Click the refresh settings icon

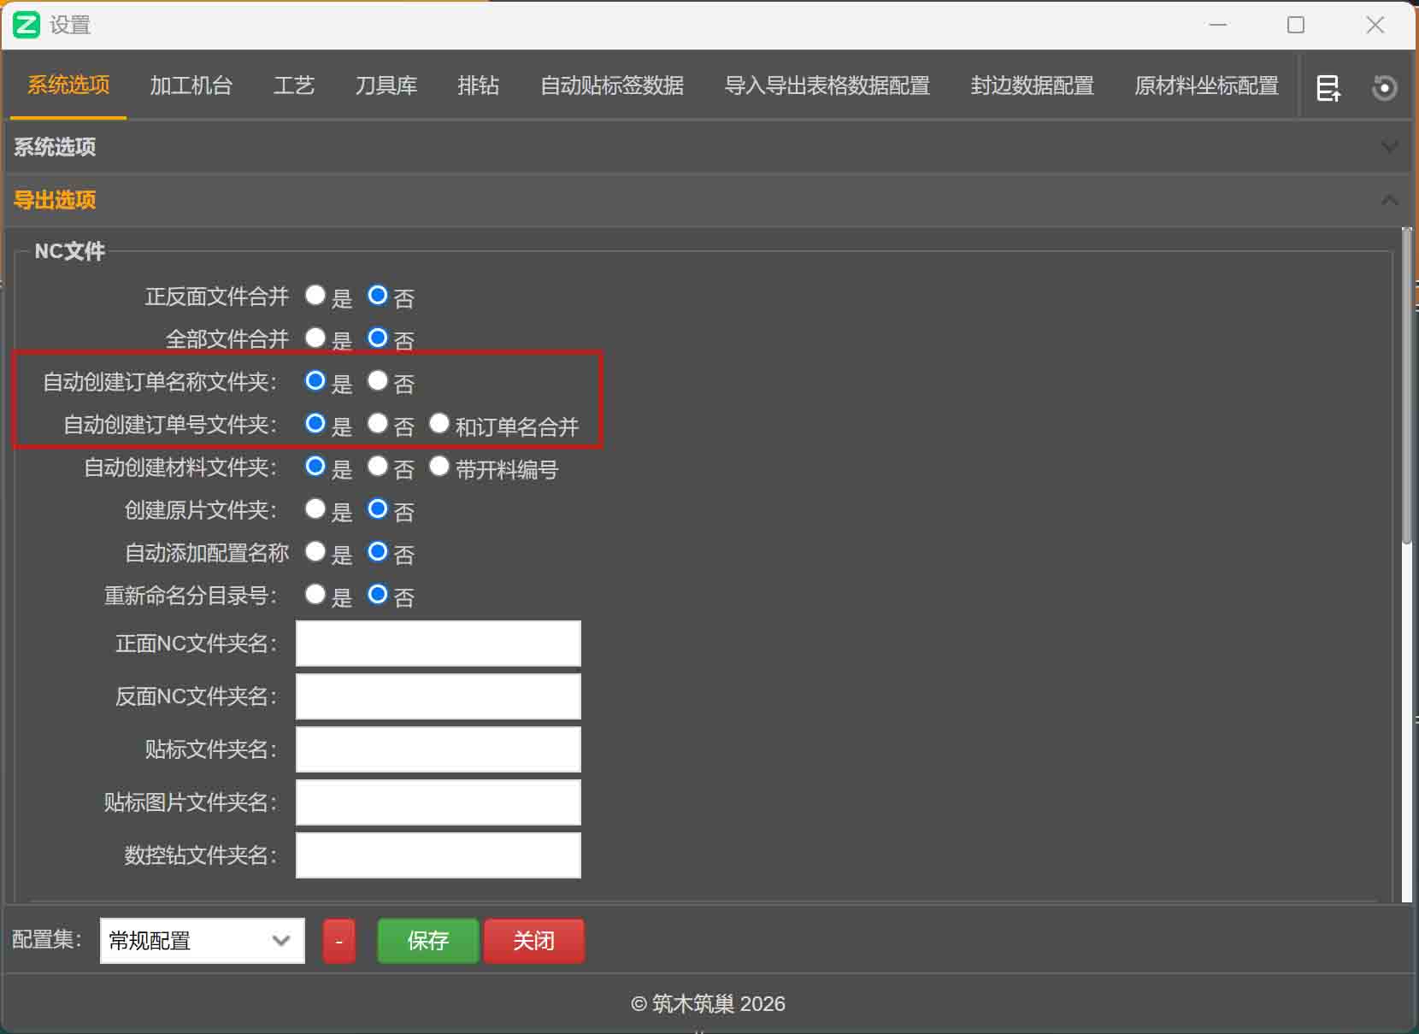click(1385, 86)
